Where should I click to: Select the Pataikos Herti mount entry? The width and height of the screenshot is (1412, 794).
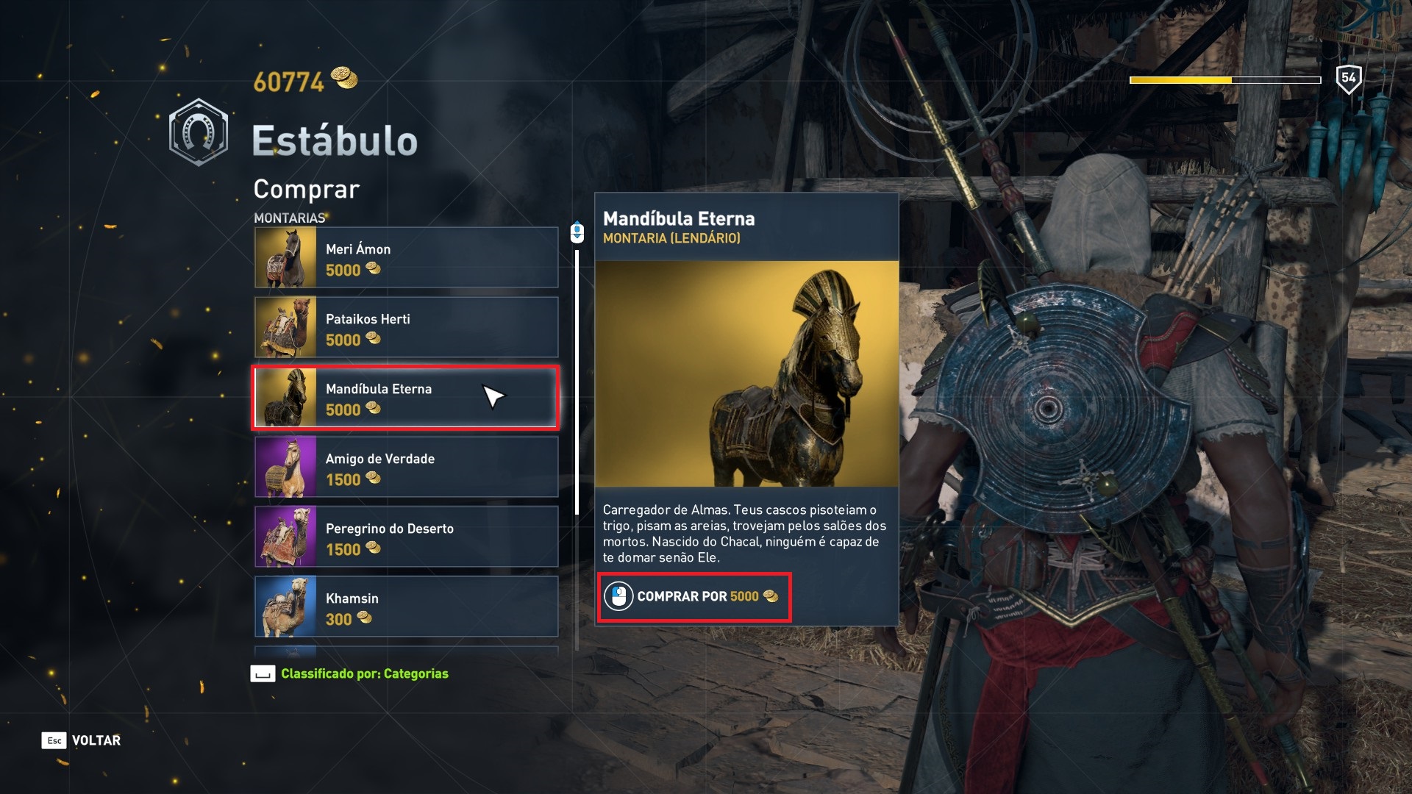406,327
